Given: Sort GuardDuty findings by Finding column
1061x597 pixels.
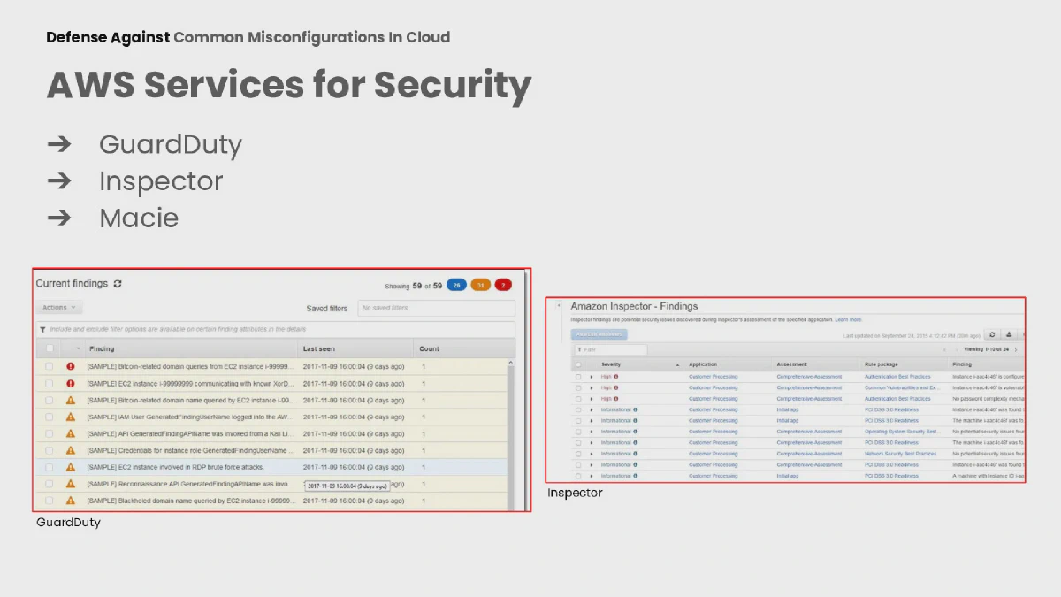Looking at the screenshot, I should [x=102, y=348].
